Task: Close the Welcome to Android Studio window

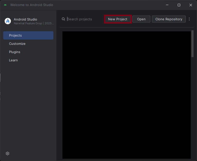Action: [190, 5]
